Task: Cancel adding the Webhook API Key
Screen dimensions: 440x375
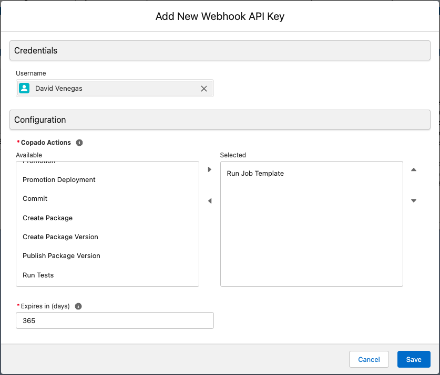Action: (x=369, y=359)
